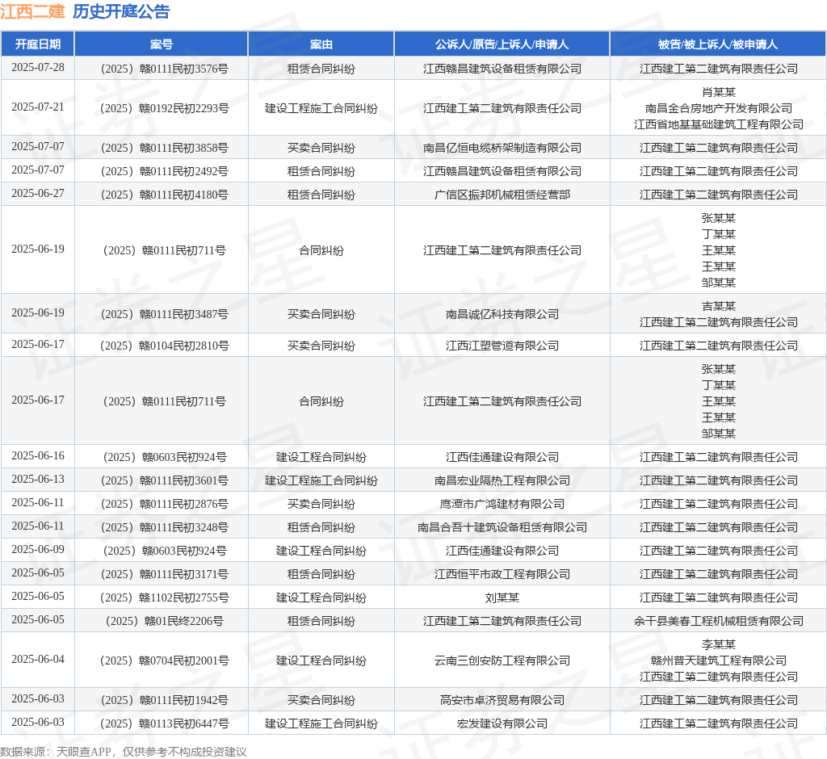Screen dimensions: 827x759
Task: Click 建设工程合同纠纷 in the 赣1102民初2755号 row
Action: point(321,598)
